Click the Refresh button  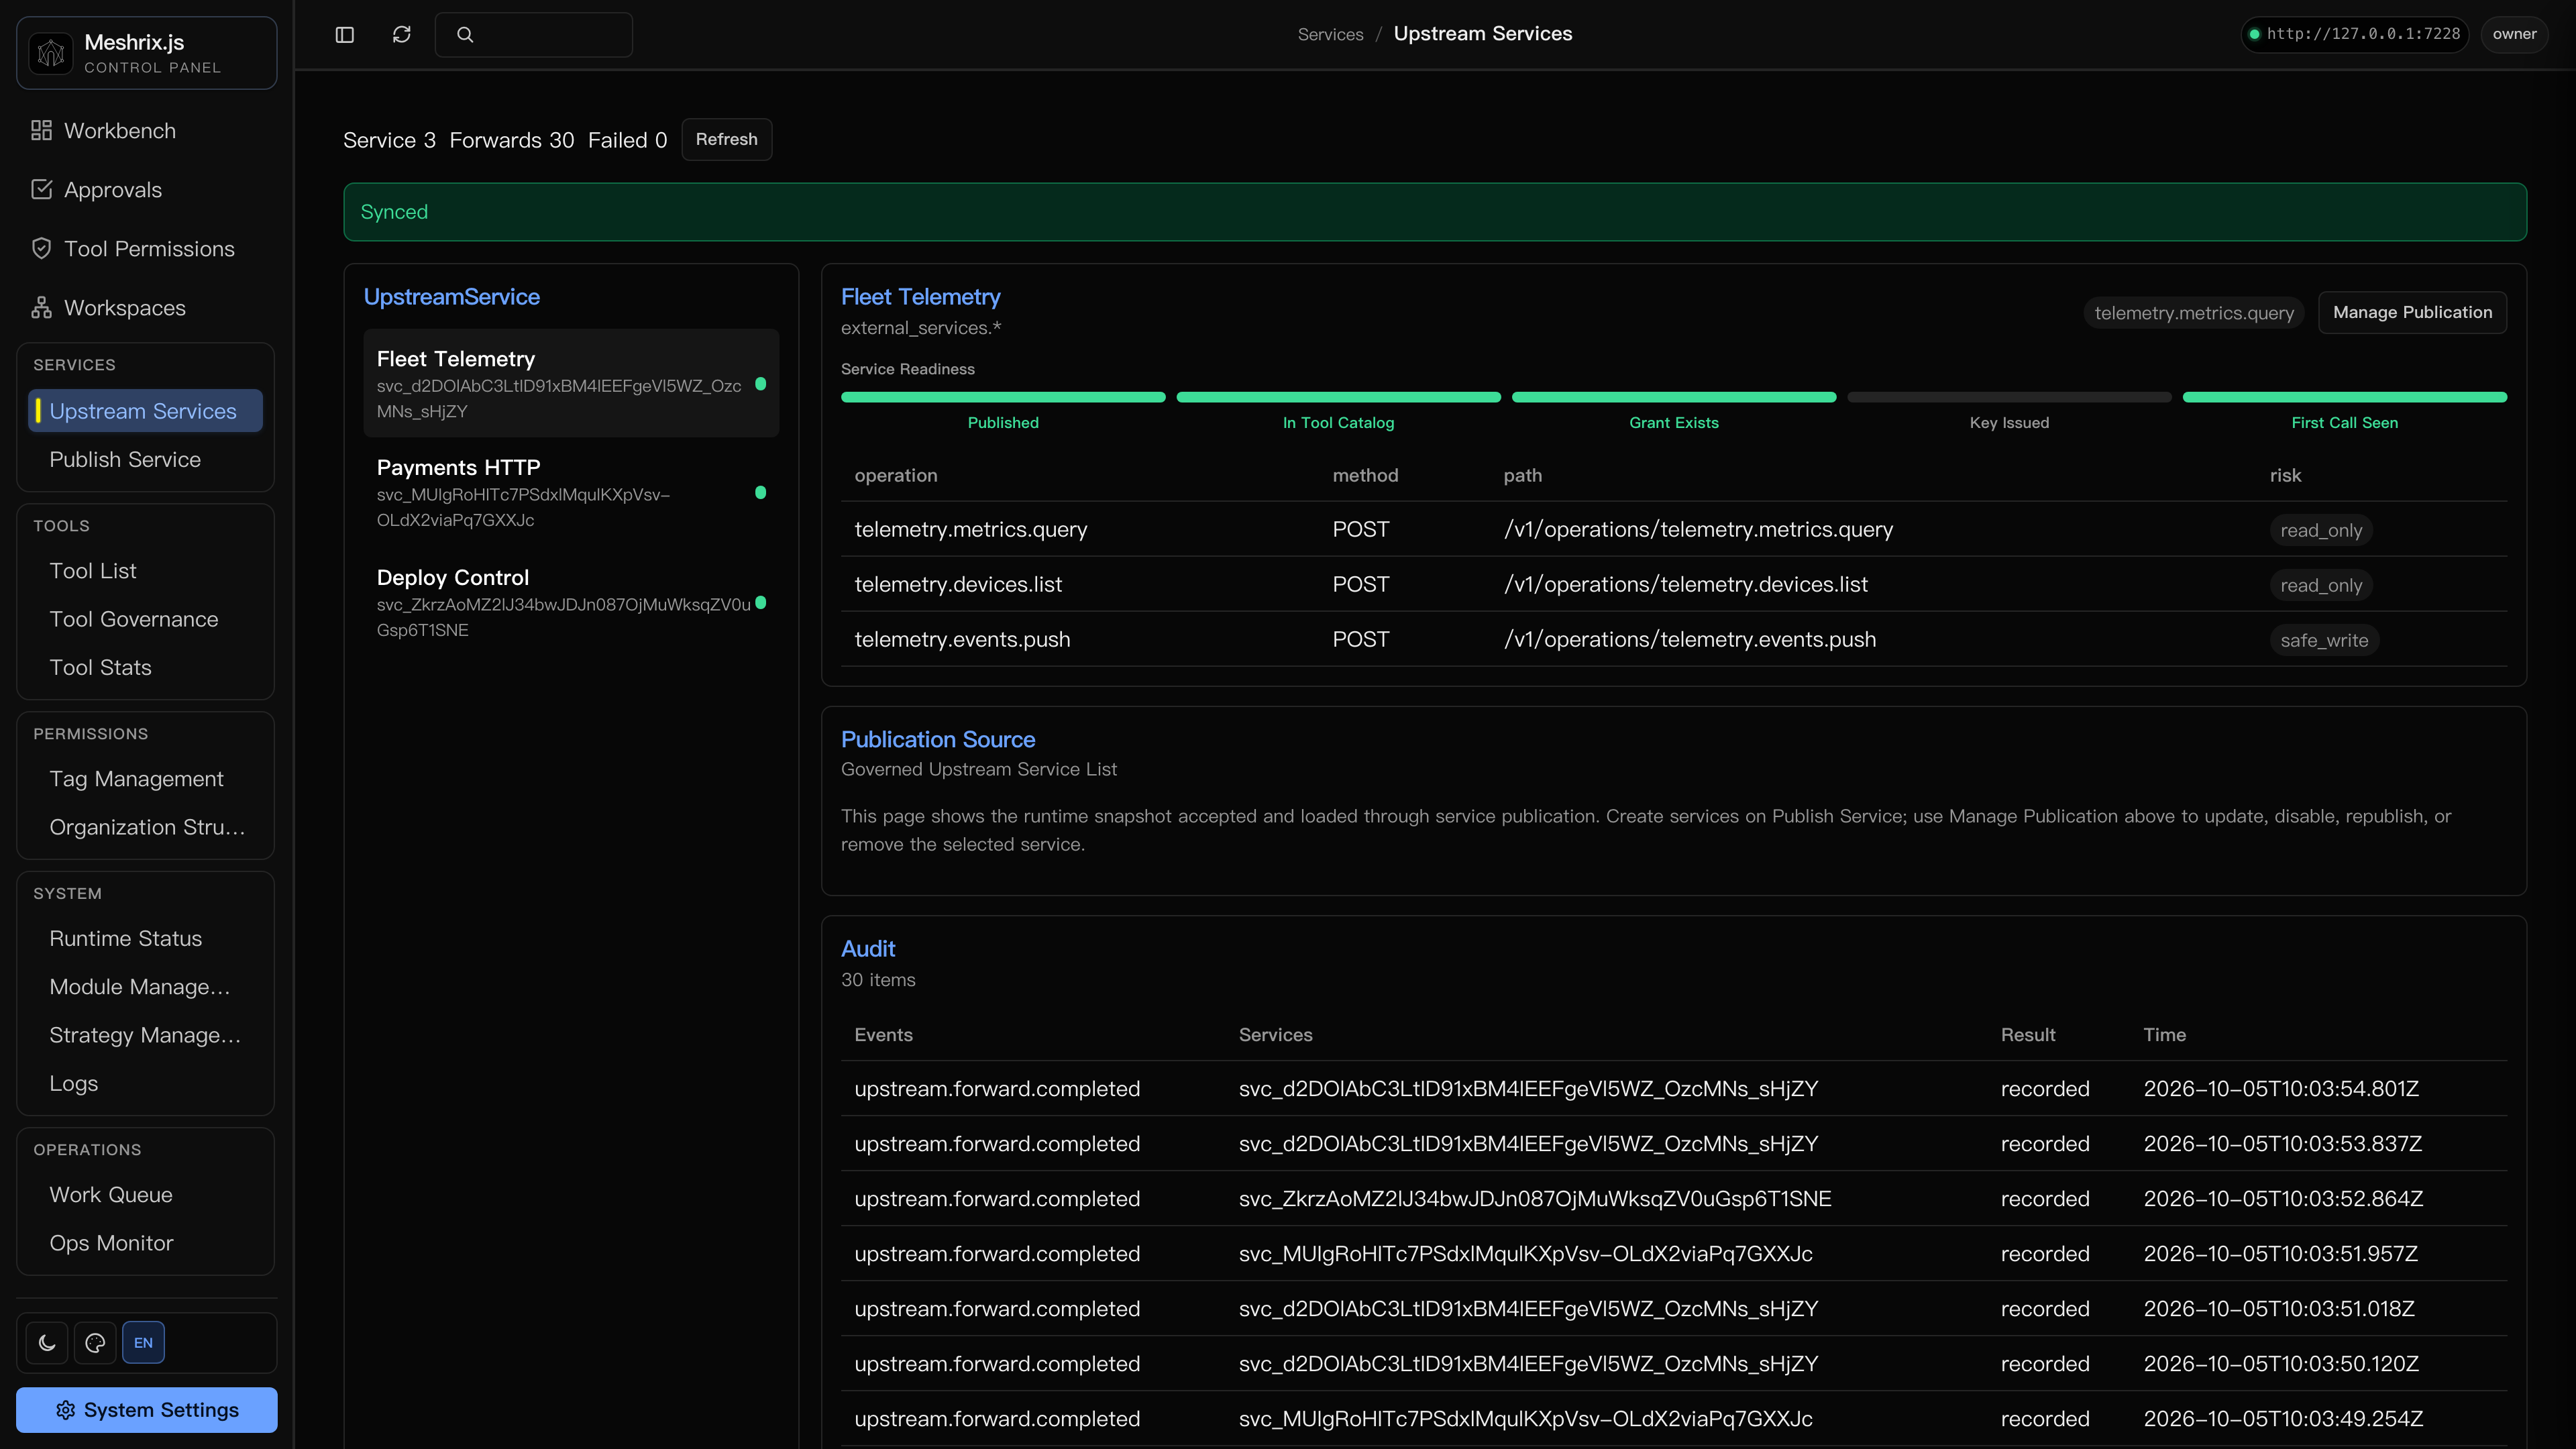(x=727, y=139)
